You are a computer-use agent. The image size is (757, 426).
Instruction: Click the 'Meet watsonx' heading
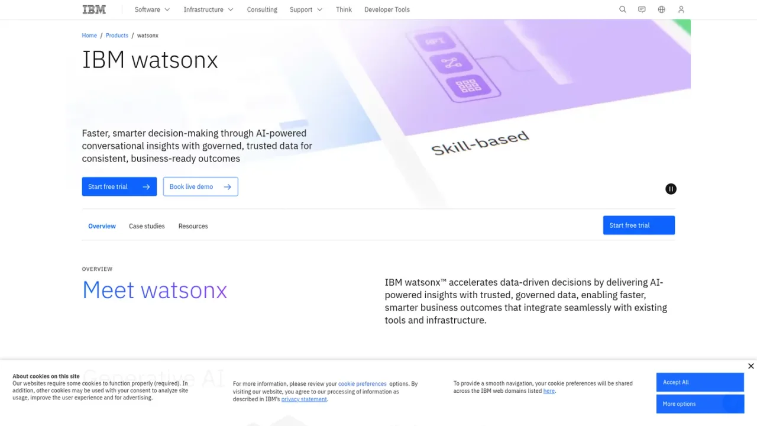tap(155, 290)
